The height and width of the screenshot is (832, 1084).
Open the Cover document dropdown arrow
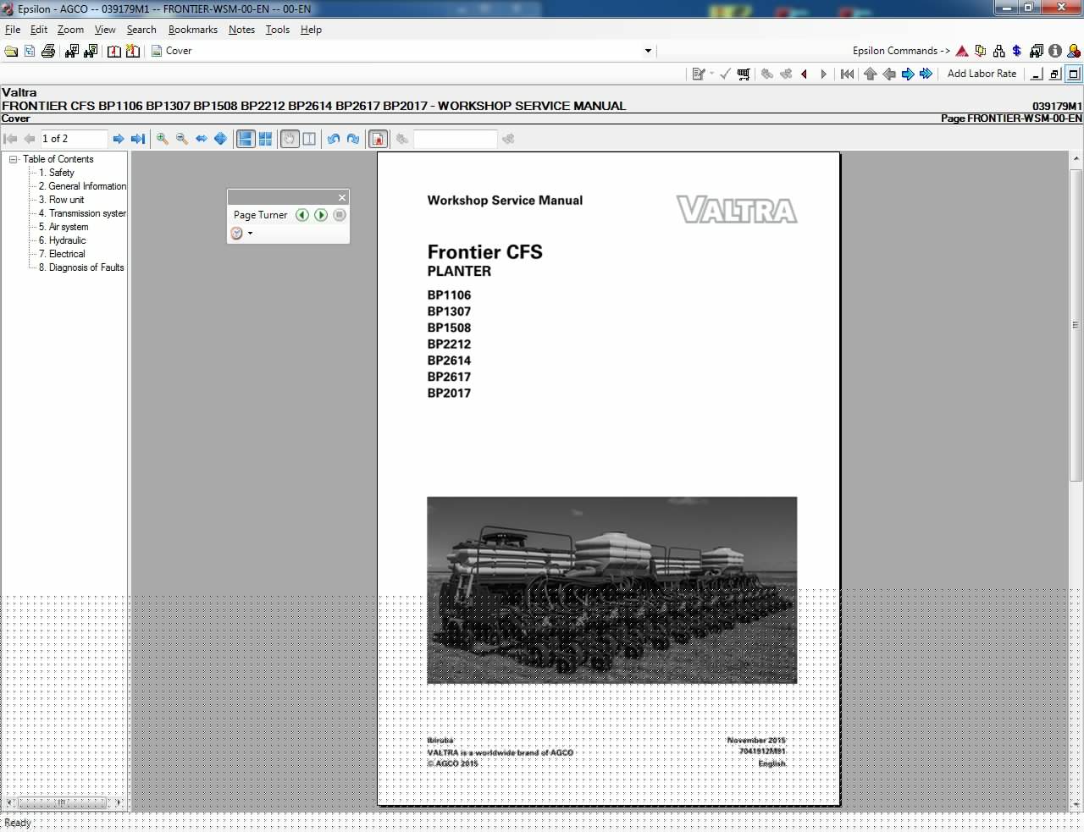(x=649, y=51)
